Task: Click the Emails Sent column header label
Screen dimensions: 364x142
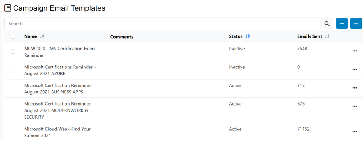Action: click(309, 36)
